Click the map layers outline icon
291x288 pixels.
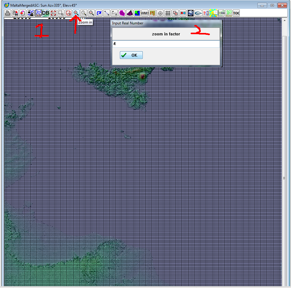click(38, 13)
